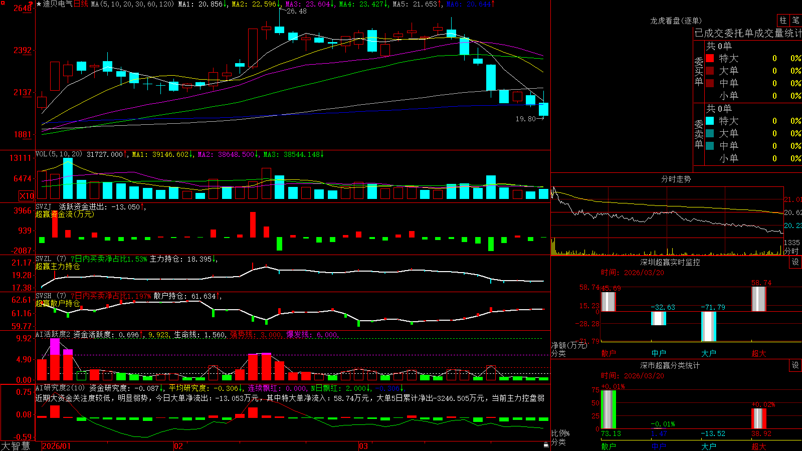
Task: Toggle the 笔 tick display mode
Action: [x=795, y=20]
